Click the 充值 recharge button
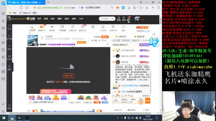This screenshot has width=216, height=121. click(97, 102)
